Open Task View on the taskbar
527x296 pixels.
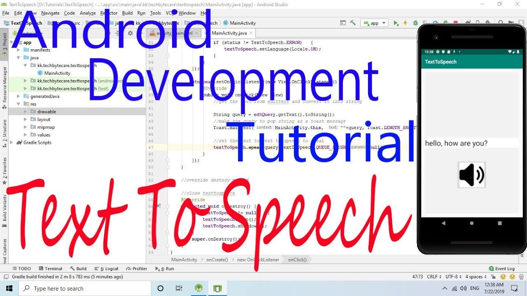pyautogui.click(x=179, y=288)
